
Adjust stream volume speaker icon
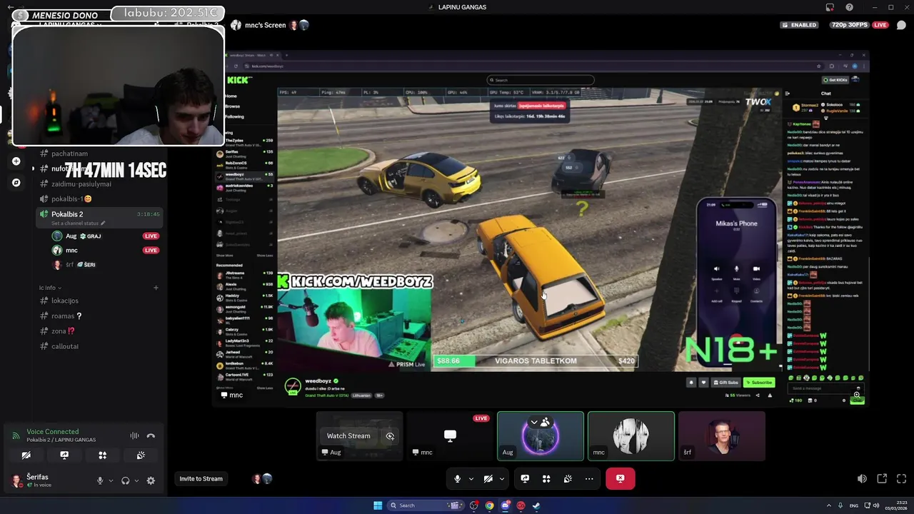point(862,478)
